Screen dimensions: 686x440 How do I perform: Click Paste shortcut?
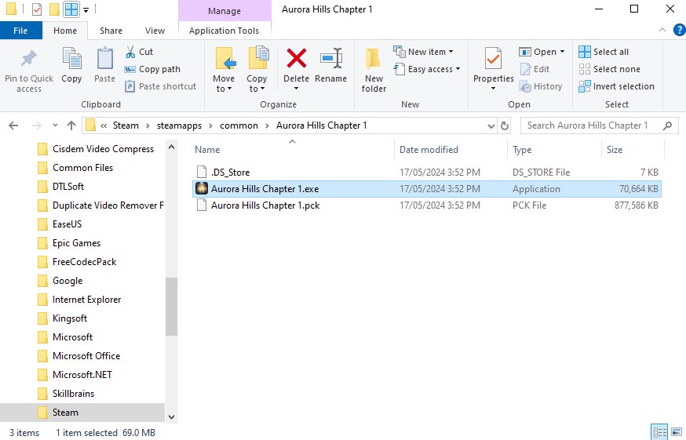pyautogui.click(x=160, y=86)
